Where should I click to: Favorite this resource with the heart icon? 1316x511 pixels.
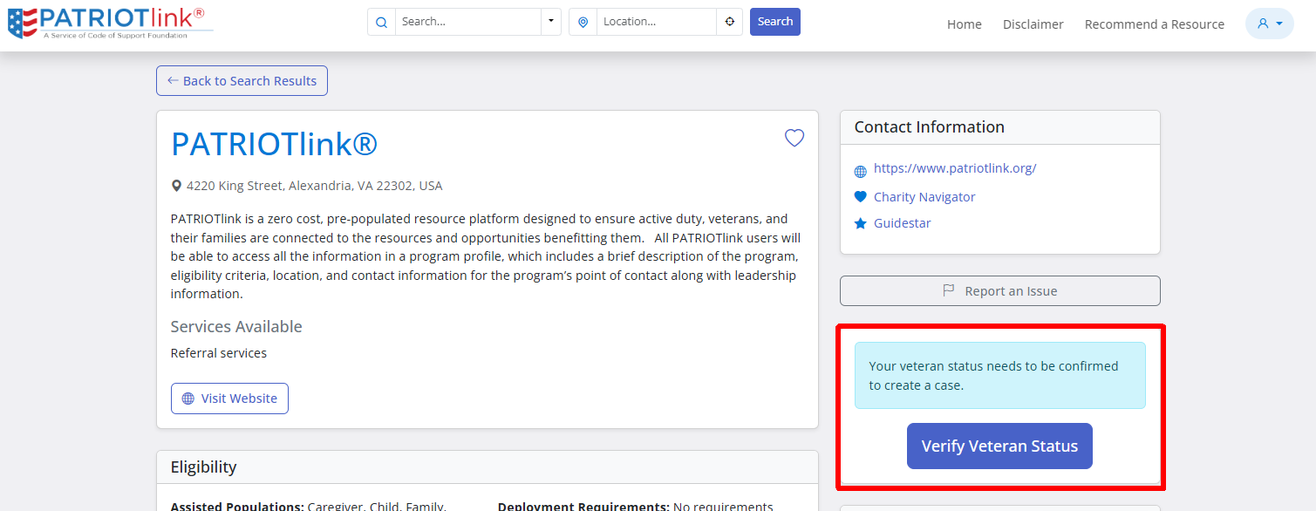tap(794, 138)
